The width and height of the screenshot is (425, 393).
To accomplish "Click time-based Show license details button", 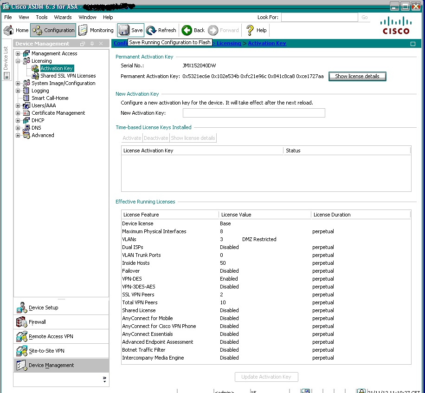I will coord(193,138).
